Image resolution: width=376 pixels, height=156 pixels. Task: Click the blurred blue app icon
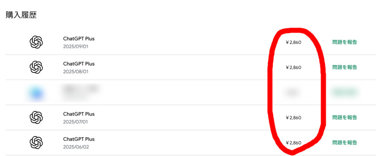pos(36,93)
